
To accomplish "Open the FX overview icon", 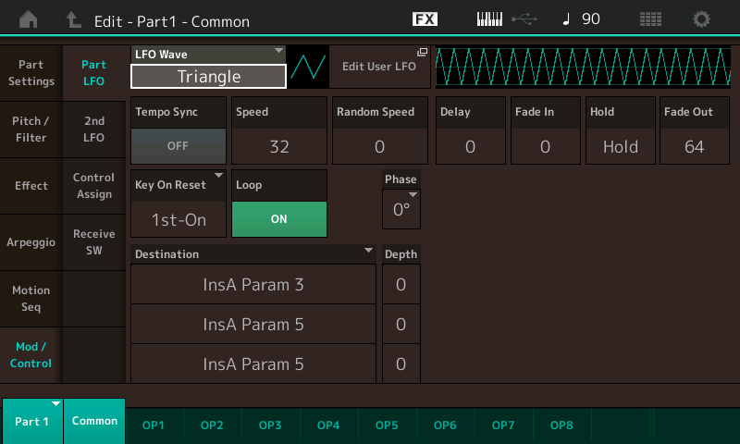I will [x=425, y=19].
